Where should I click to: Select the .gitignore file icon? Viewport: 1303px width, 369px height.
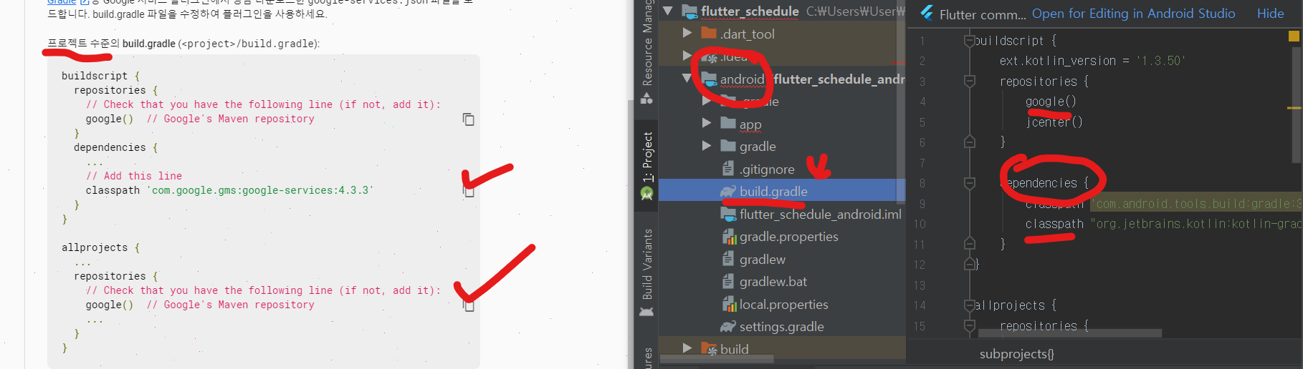pyautogui.click(x=728, y=168)
